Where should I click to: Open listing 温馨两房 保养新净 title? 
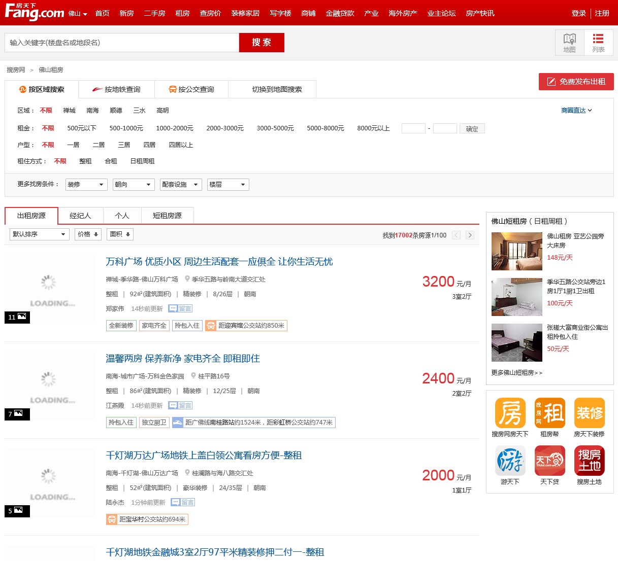pyautogui.click(x=183, y=359)
